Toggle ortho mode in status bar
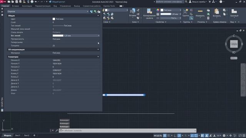The height and width of the screenshot is (138, 246). [x=175, y=135]
